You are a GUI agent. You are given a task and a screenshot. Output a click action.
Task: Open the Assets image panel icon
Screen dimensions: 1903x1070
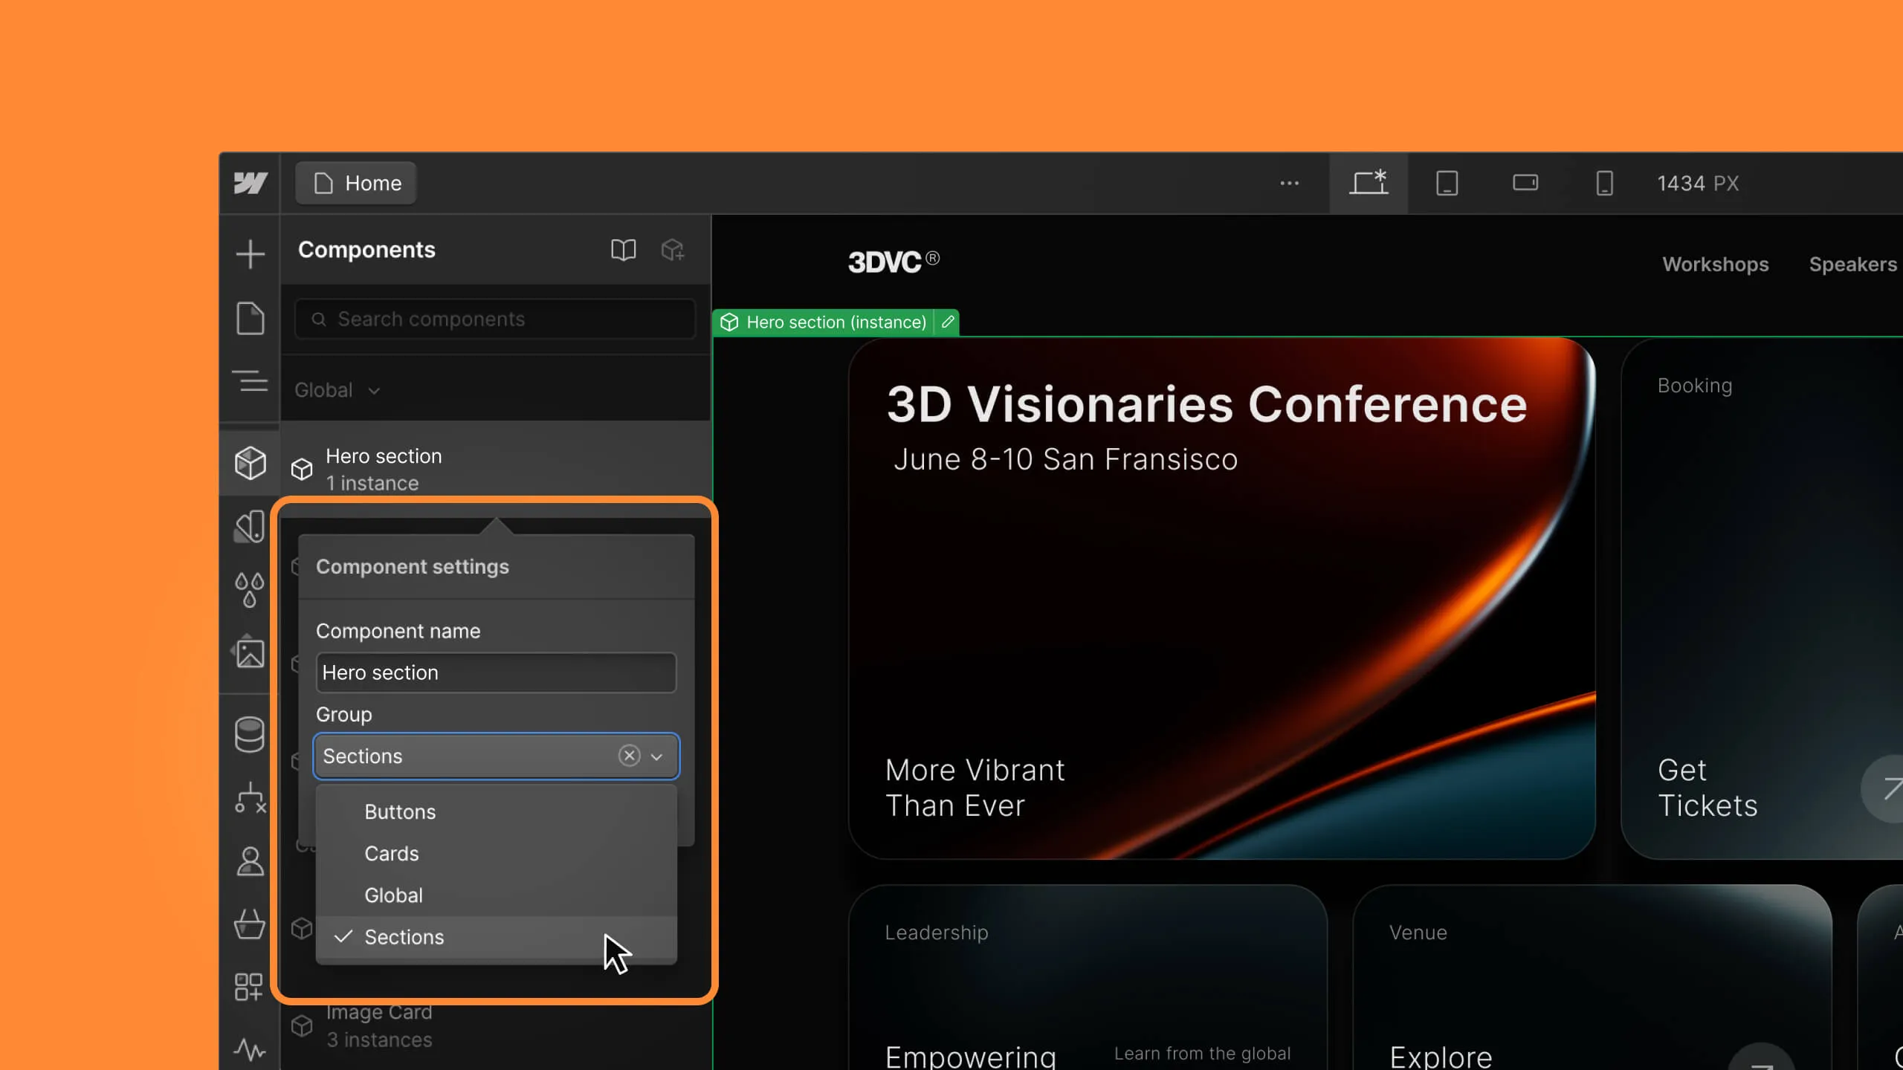pos(250,654)
